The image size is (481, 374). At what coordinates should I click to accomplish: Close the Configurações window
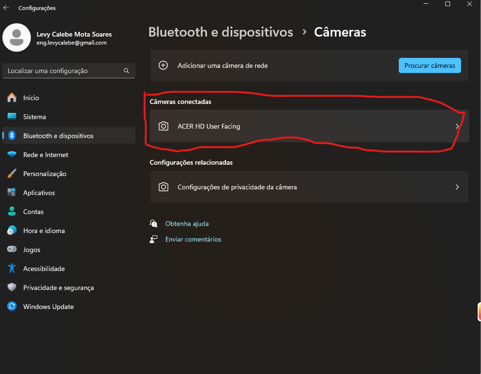(x=469, y=4)
